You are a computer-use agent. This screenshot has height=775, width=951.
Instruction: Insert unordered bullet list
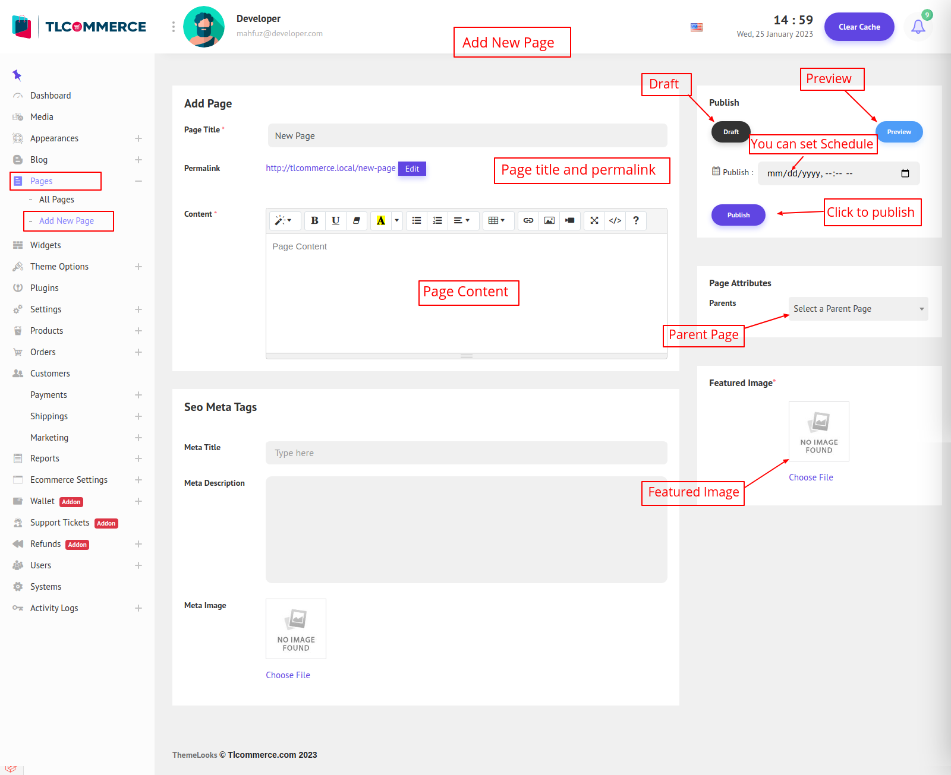click(x=417, y=220)
